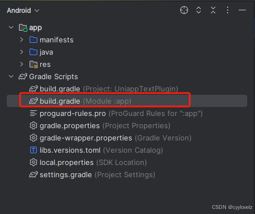Select build.gradle (Module :app)
Screen dimensions: 255x214
(127, 101)
